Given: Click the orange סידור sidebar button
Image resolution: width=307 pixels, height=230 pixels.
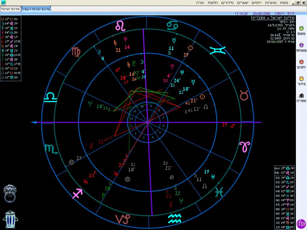Looking at the screenshot, I should [301, 79].
